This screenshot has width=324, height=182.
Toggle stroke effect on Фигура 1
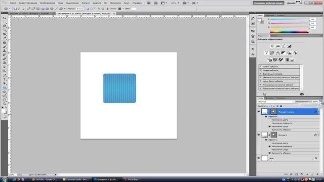click(269, 153)
